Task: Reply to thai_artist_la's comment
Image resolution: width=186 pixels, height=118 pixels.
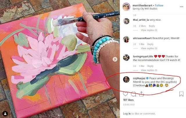Action: [x=152, y=26]
